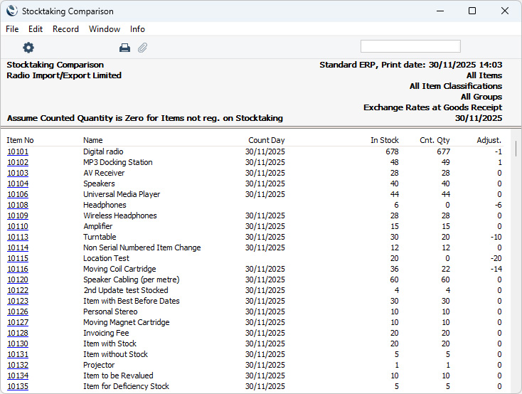Image resolution: width=522 pixels, height=394 pixels.
Task: Click the 'Universal Media Player' name
Action: 122,194
